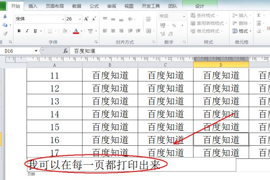270x180 pixels.
Task: Select column D header
Action: (x=221, y=65)
